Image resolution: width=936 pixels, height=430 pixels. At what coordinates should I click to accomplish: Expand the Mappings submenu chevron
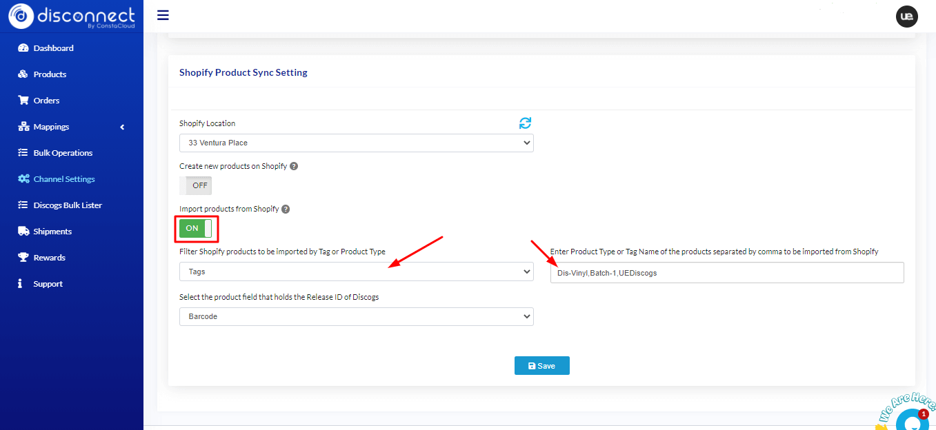point(122,127)
